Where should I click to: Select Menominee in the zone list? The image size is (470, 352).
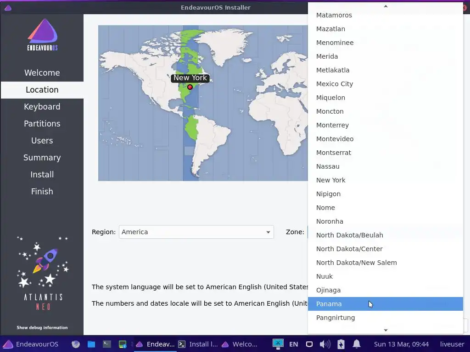pos(385,43)
